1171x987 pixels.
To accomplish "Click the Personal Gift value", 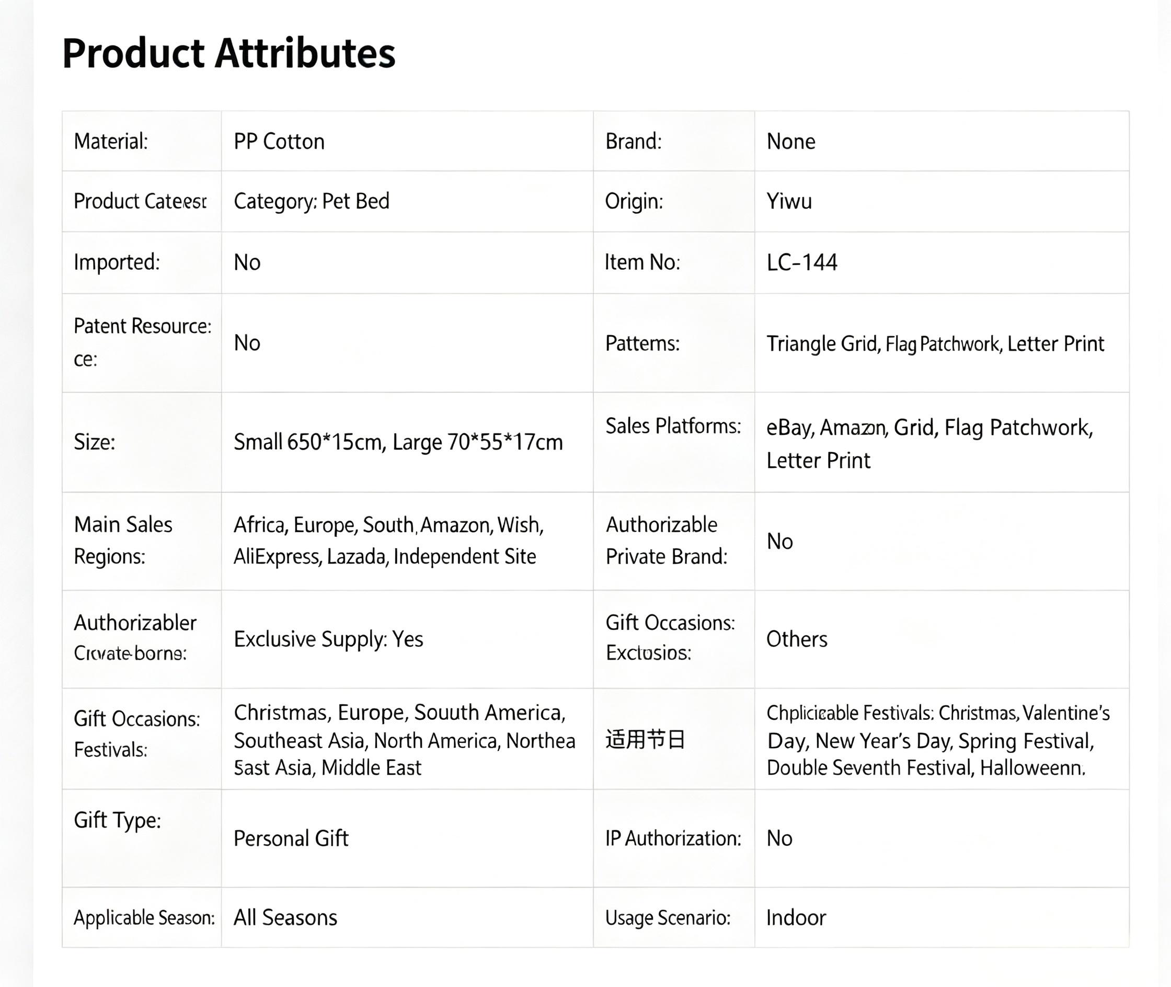I will point(291,838).
